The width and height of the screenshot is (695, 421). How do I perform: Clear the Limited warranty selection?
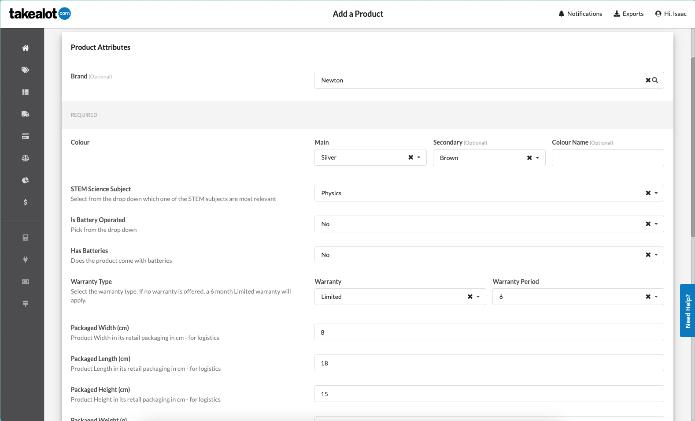click(470, 297)
